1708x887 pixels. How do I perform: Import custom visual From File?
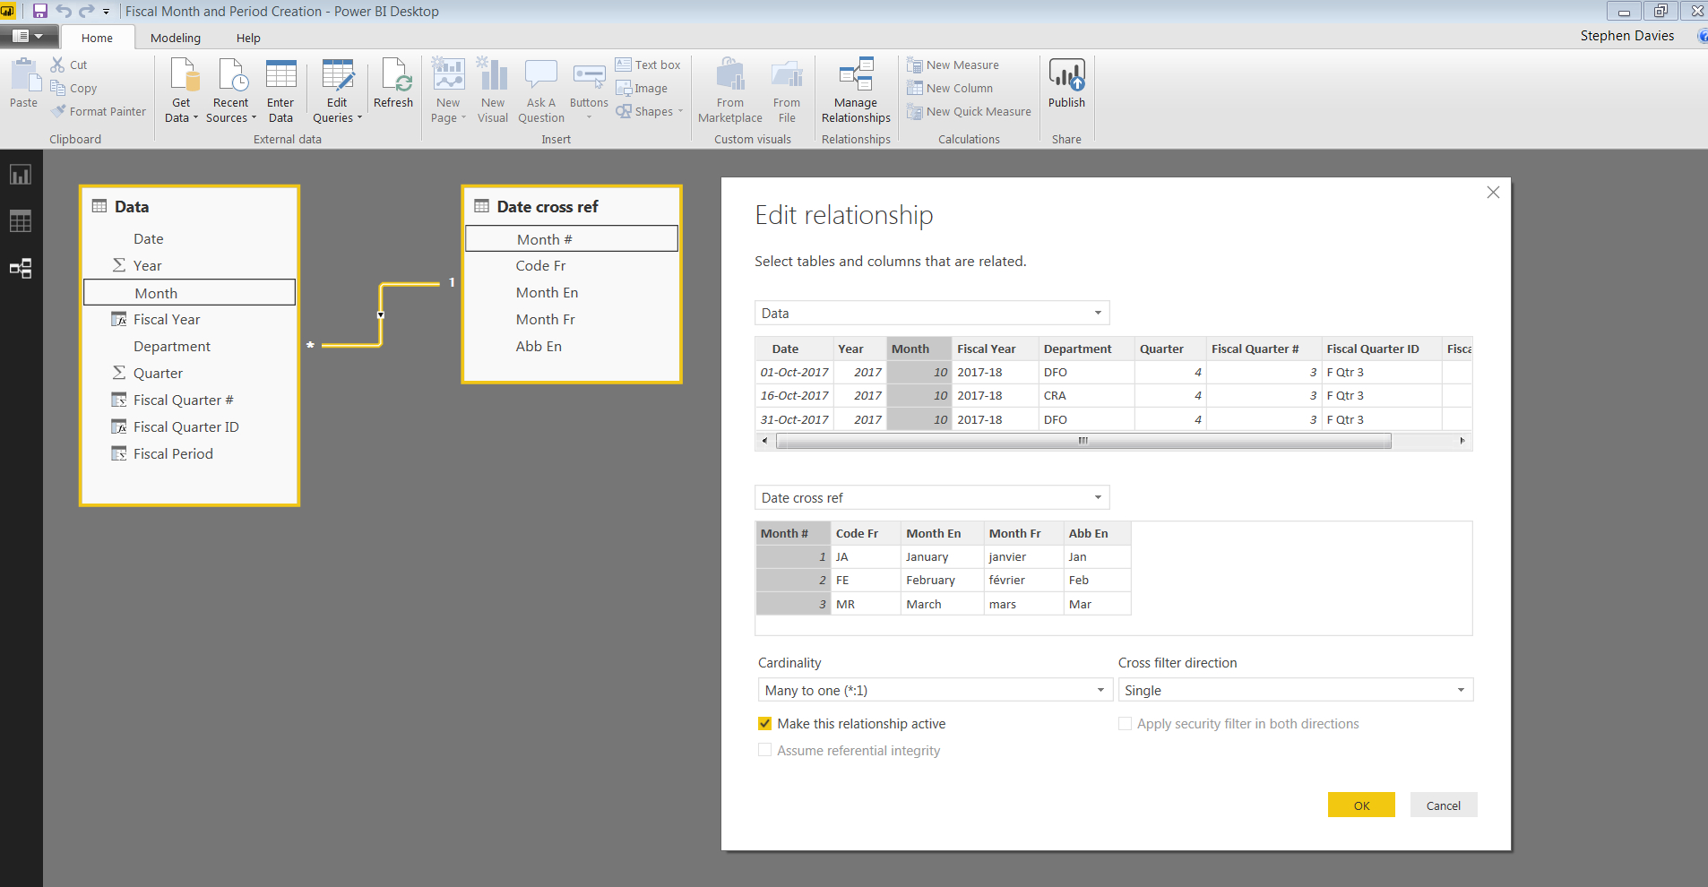point(787,90)
